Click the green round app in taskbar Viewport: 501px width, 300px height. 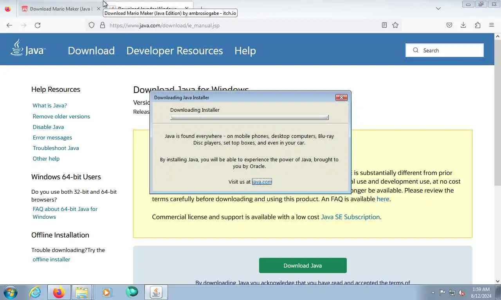click(132, 292)
